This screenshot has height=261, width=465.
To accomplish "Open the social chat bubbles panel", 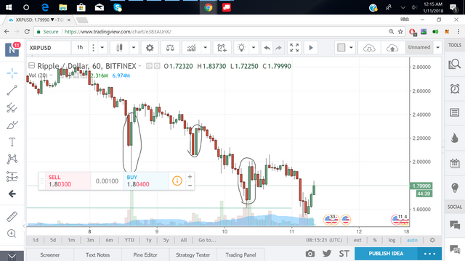I will 455,225.
